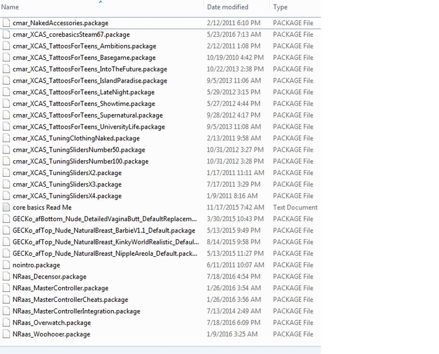Select file name NRaas_Decensor.package
This screenshot has width=439, height=354.
coord(50,277)
